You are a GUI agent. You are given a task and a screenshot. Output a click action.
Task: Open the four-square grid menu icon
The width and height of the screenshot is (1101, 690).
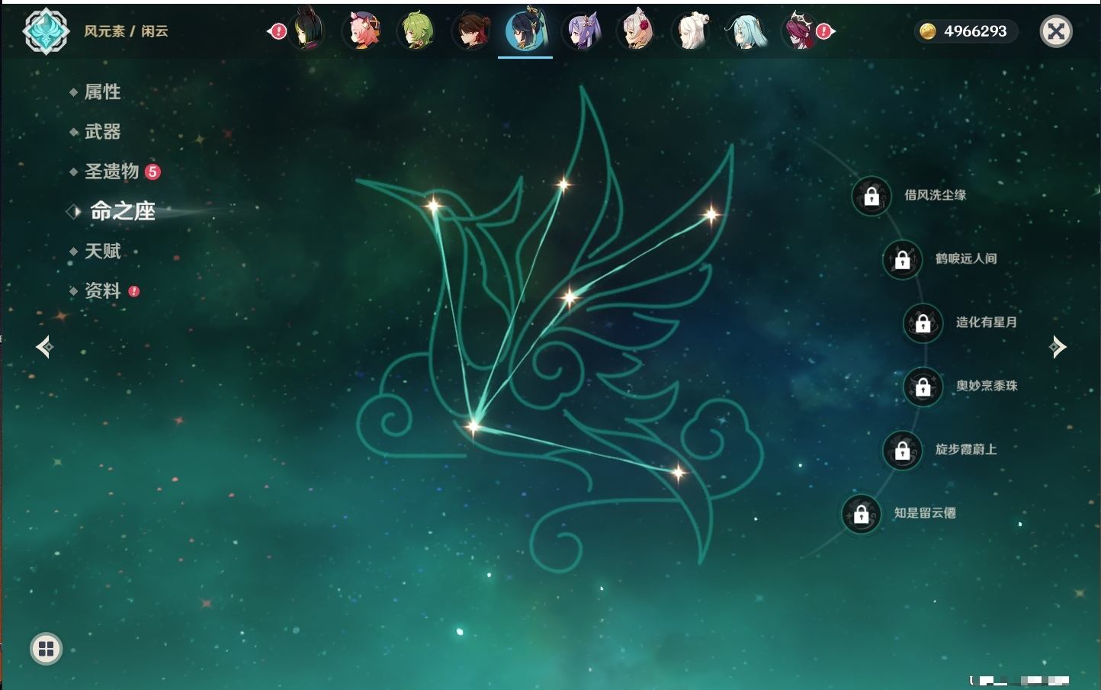coord(46,649)
